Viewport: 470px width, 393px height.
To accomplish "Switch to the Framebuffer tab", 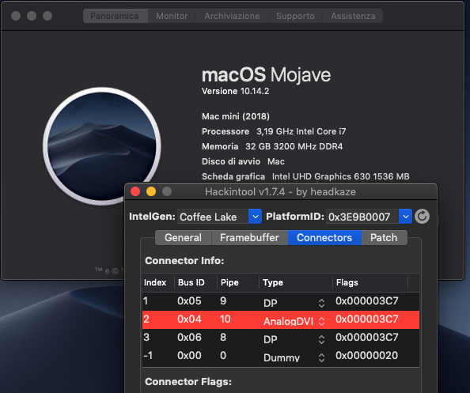I will pyautogui.click(x=249, y=237).
